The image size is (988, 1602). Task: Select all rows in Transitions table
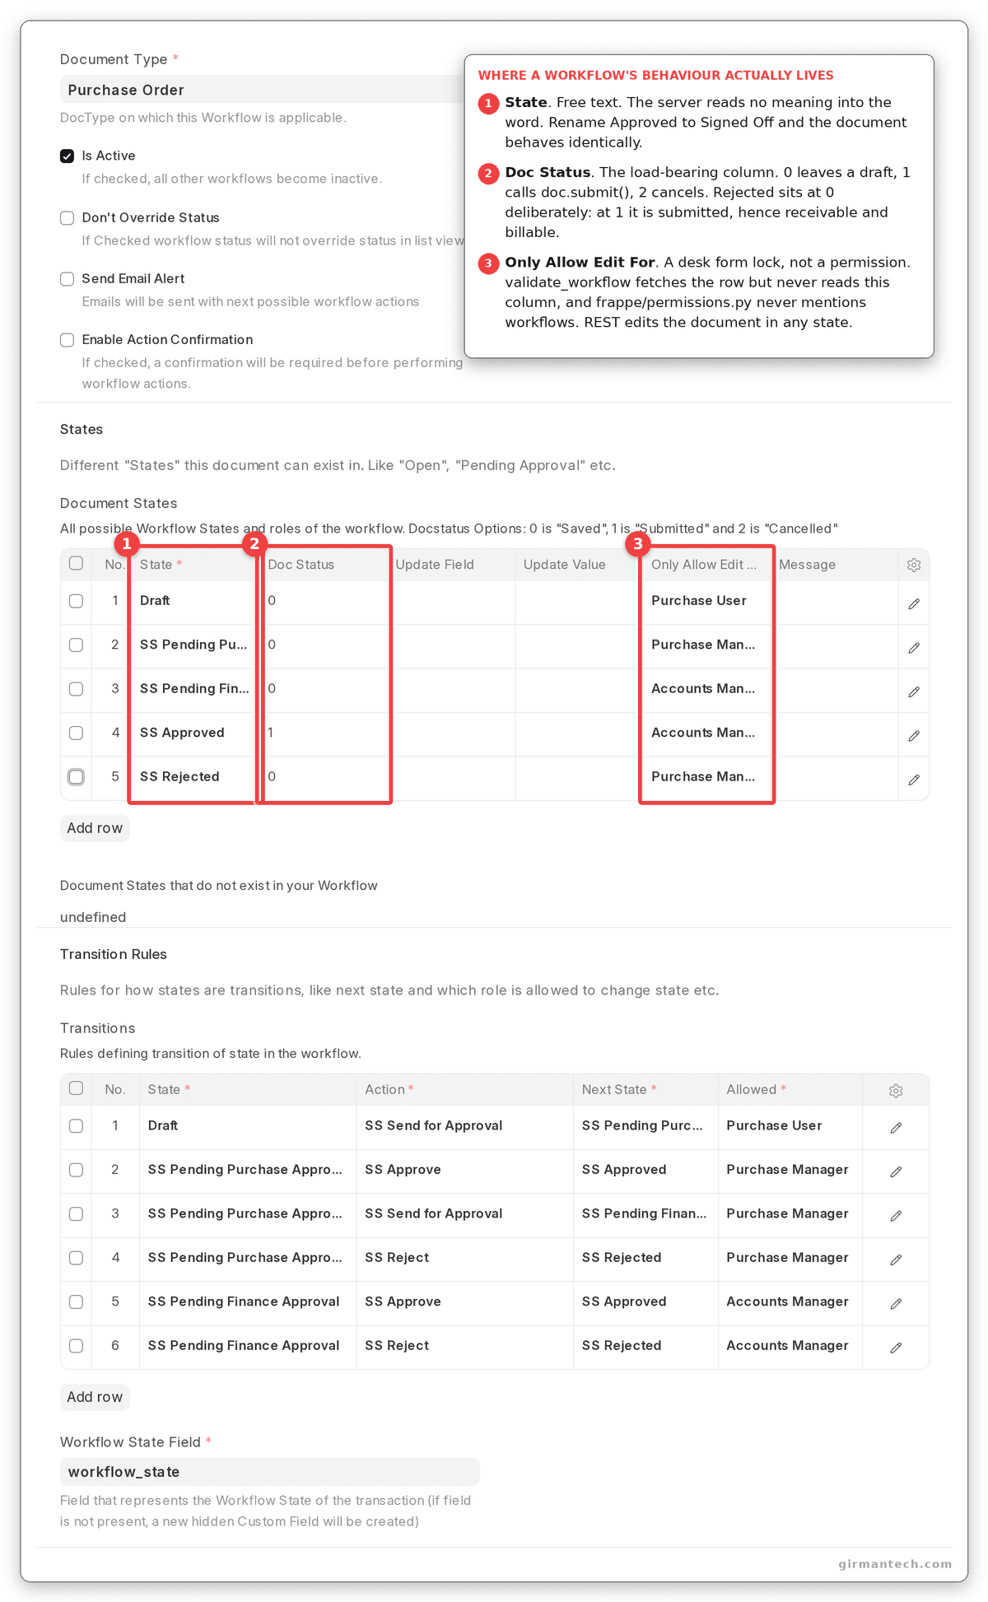click(77, 1088)
